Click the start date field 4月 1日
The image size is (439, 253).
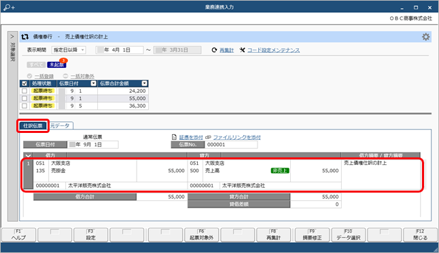120,50
